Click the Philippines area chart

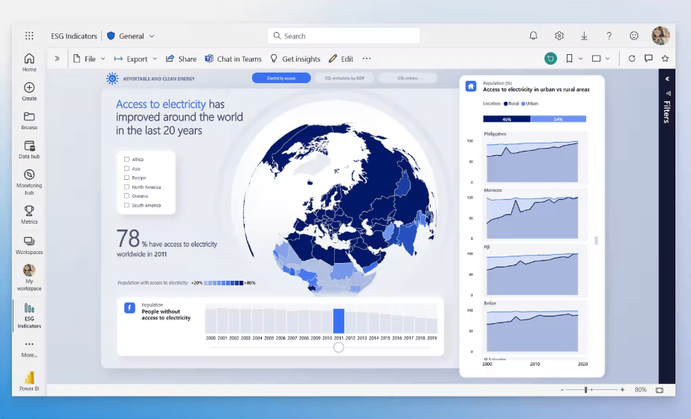point(532,160)
